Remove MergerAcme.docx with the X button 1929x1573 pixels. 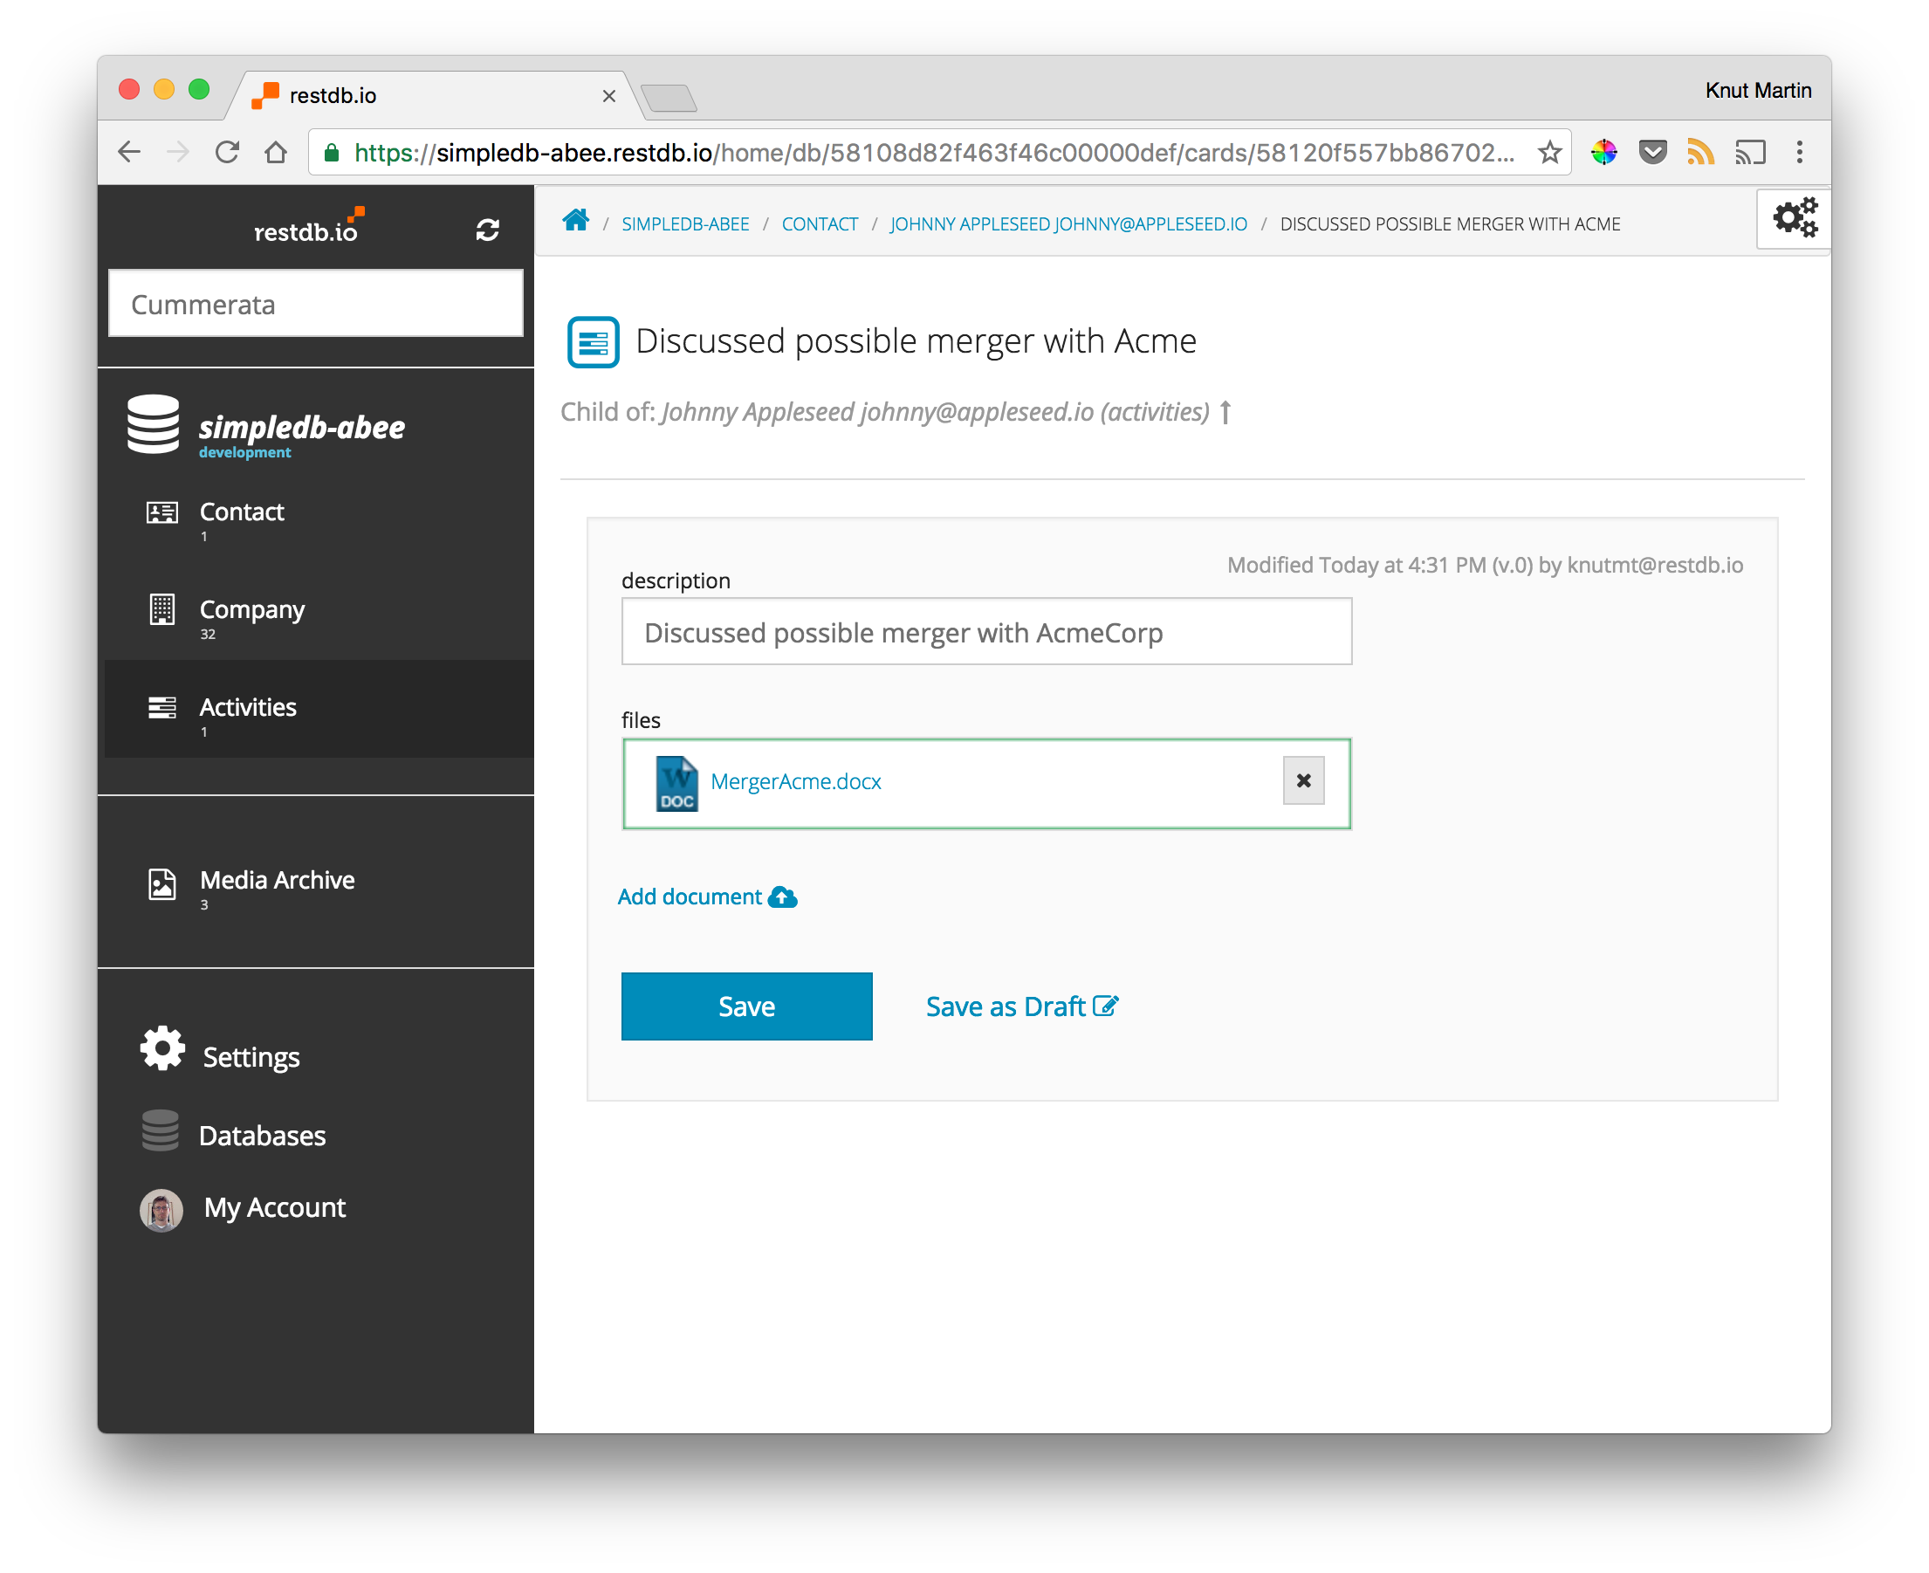(1303, 780)
